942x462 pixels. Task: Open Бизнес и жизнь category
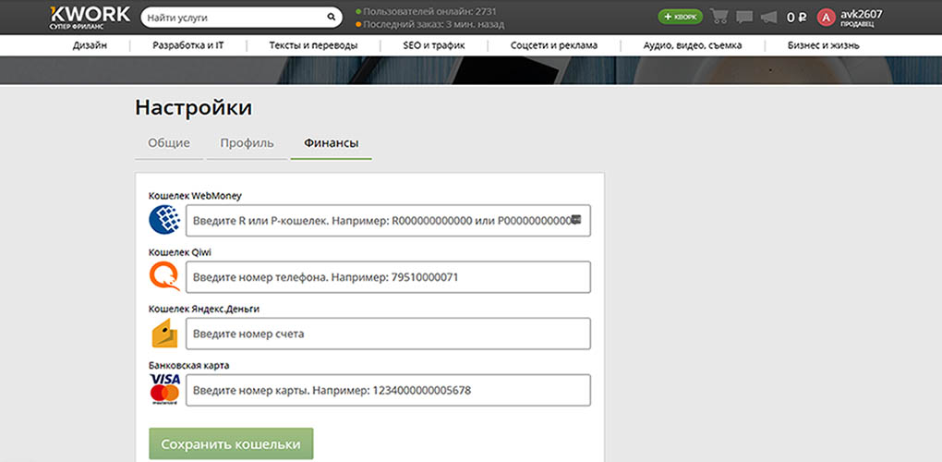click(824, 45)
